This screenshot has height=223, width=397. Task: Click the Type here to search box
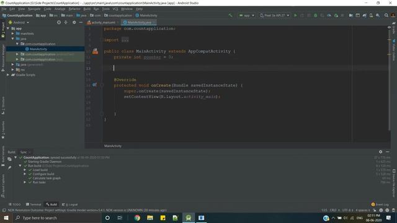coord(56,217)
